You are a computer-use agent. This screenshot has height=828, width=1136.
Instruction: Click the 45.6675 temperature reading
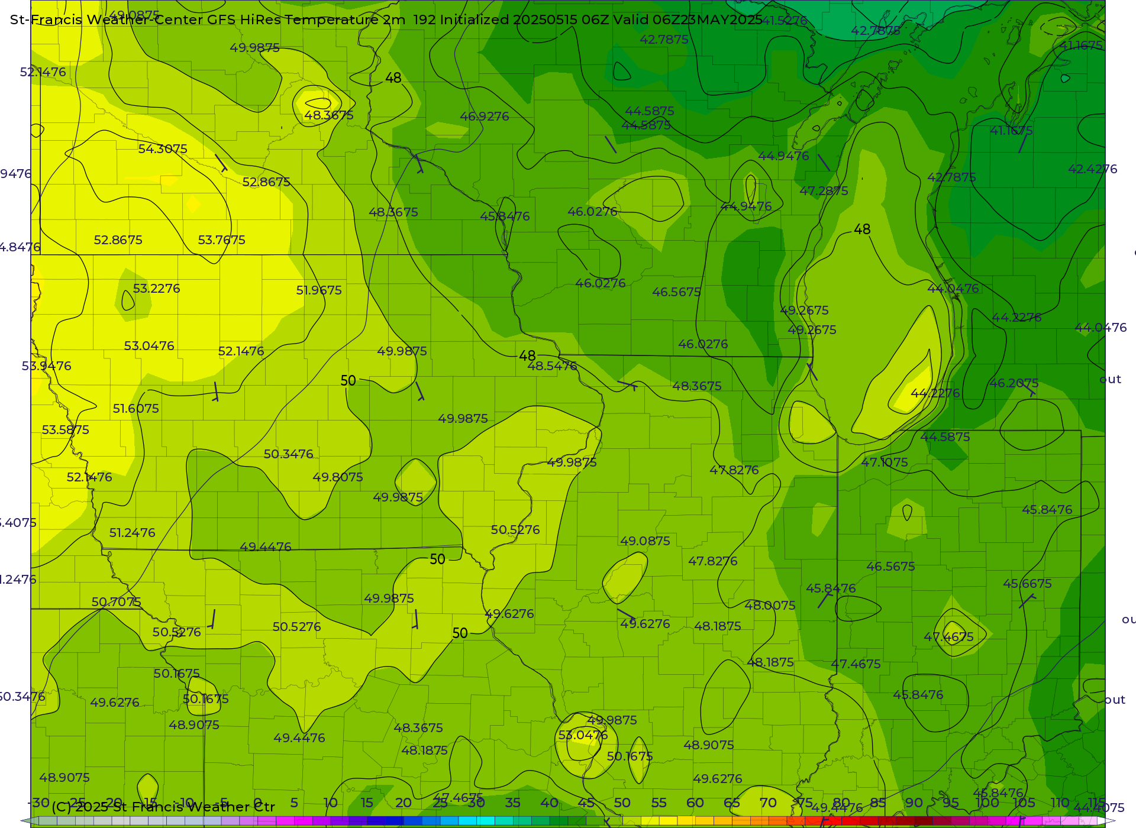pos(1027,584)
